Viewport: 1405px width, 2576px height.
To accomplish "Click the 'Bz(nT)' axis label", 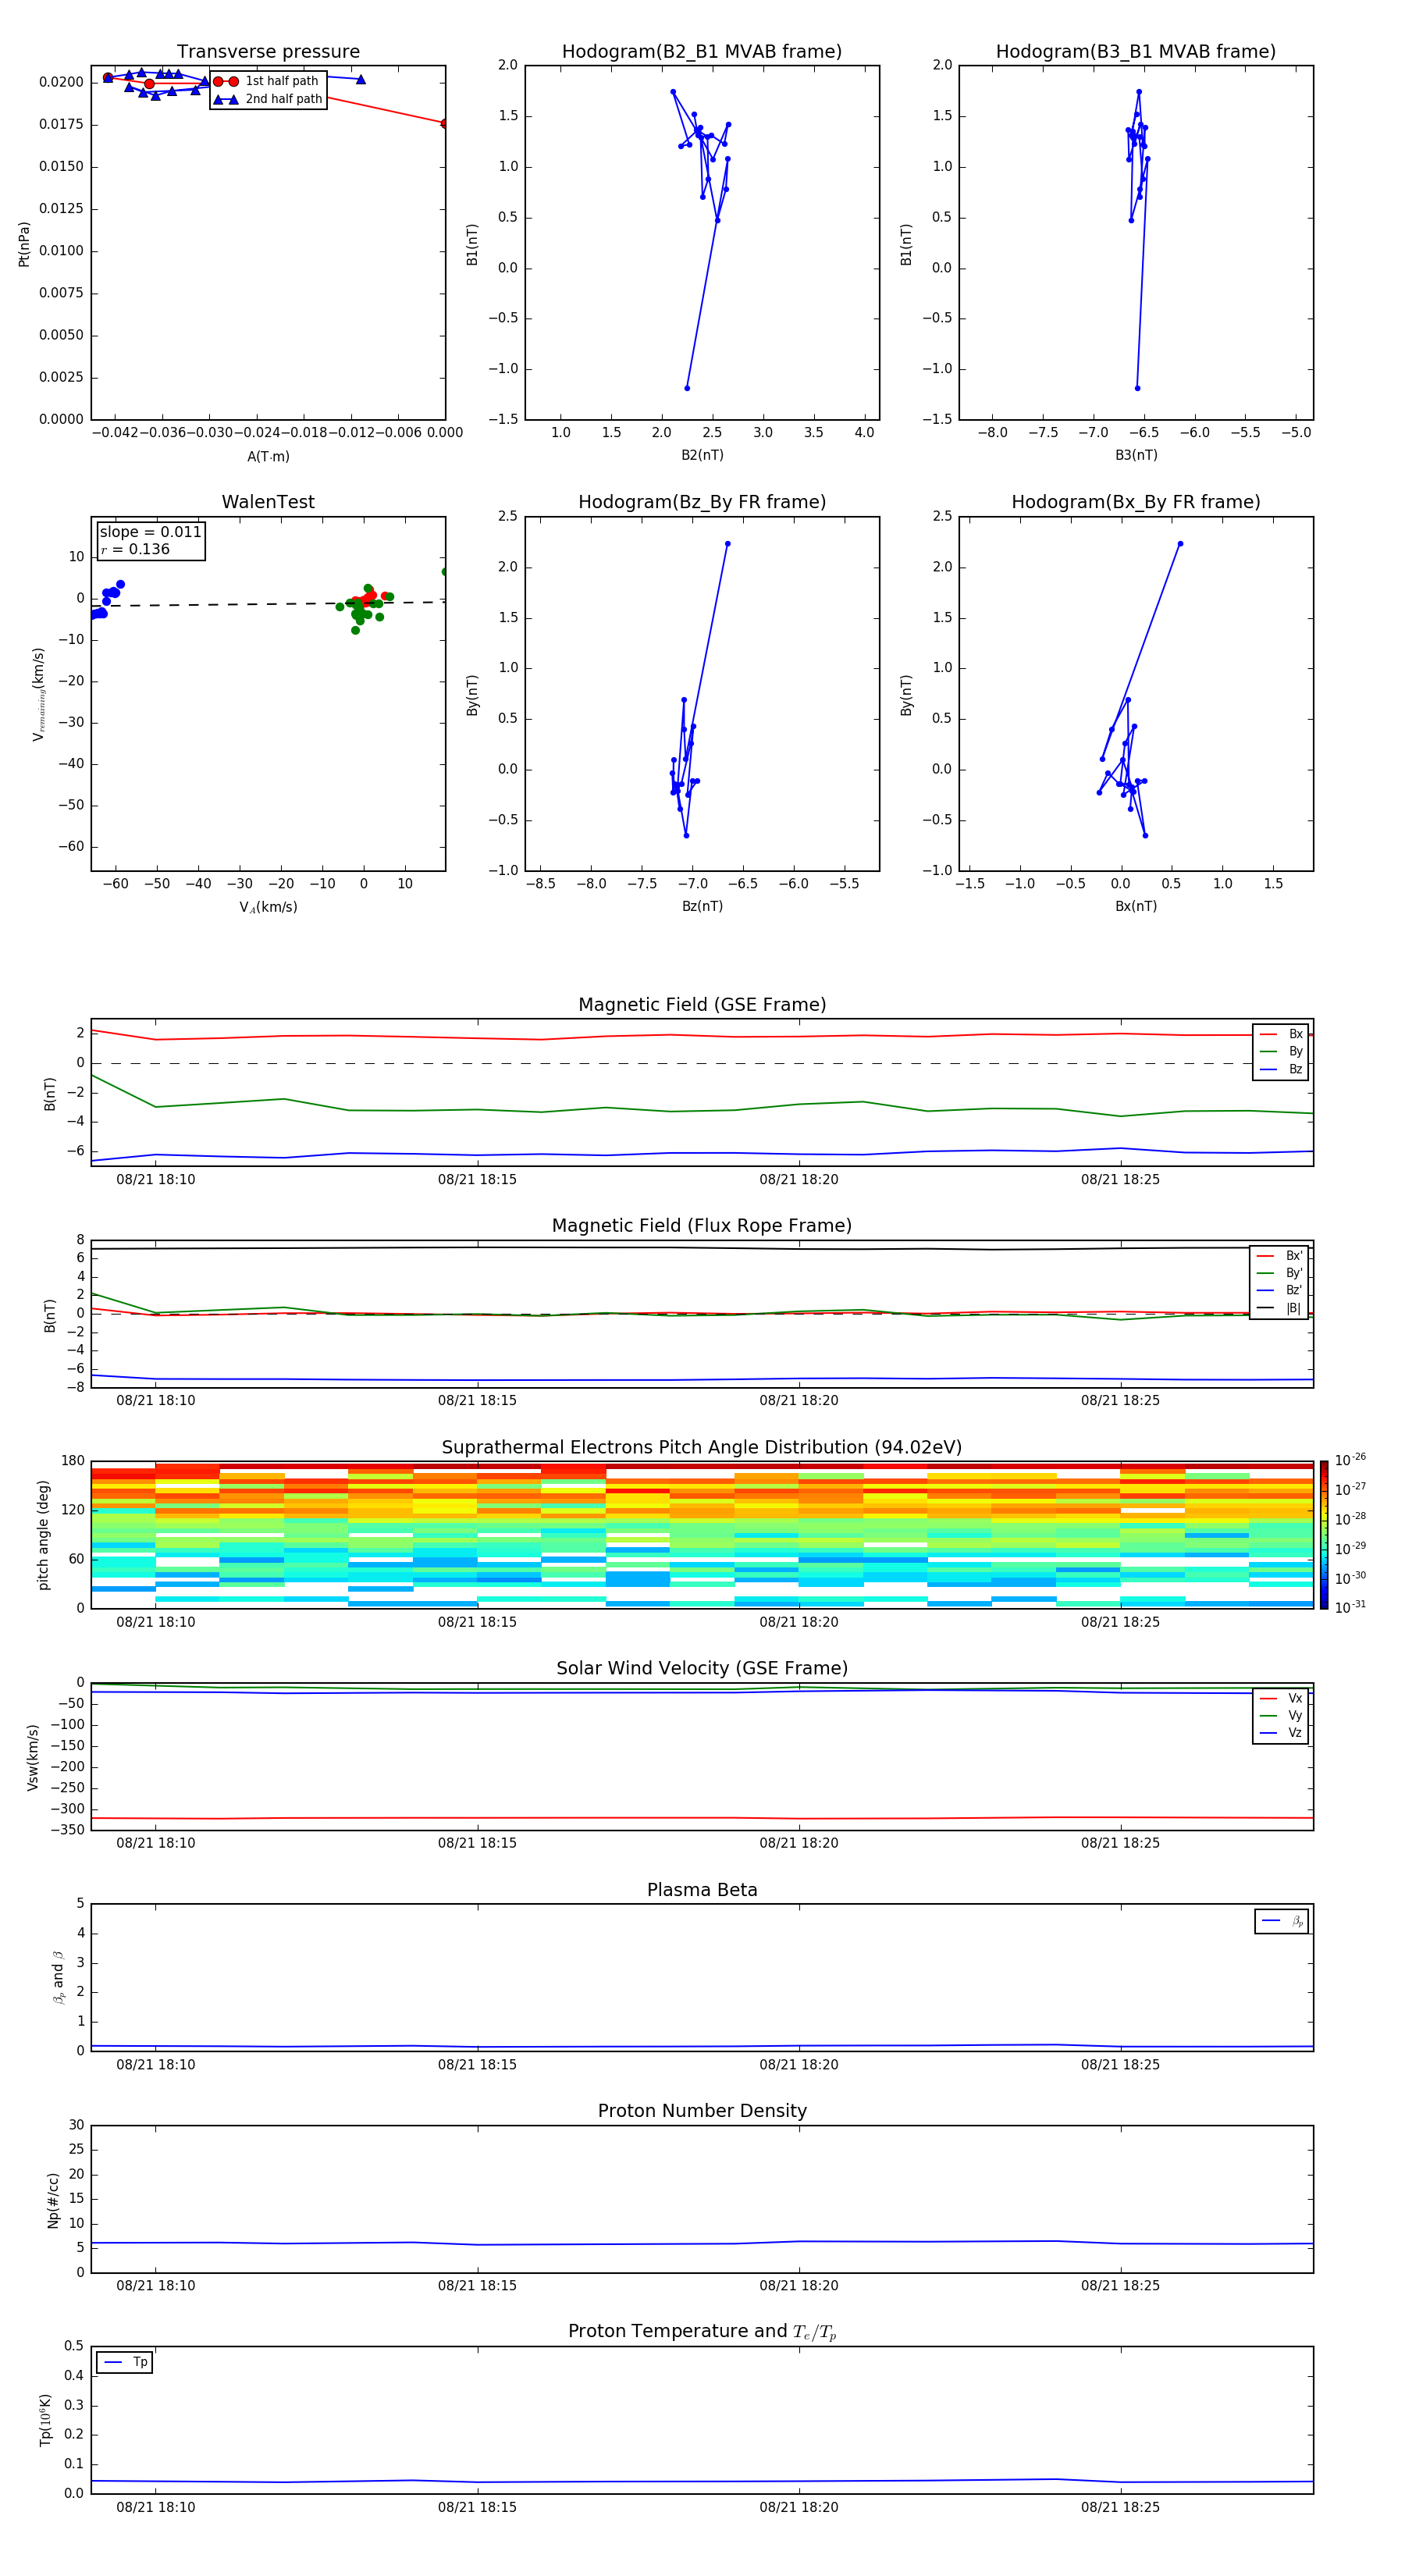I will (x=702, y=906).
